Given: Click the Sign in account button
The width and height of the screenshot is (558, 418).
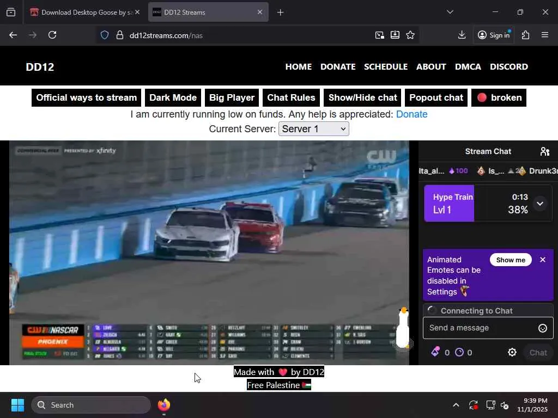Looking at the screenshot, I should tap(494, 35).
